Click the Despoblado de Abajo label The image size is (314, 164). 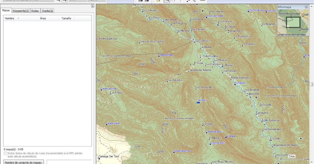[x=285, y=145]
